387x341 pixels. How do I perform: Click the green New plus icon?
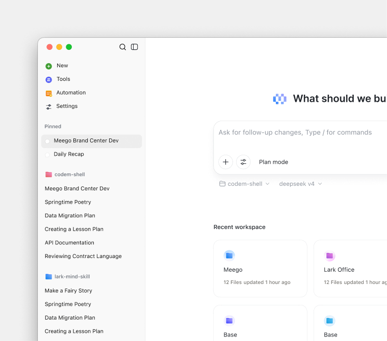(x=48, y=66)
